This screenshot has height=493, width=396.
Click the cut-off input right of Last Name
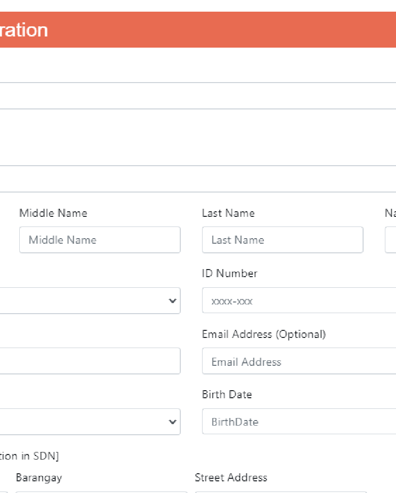click(x=390, y=240)
